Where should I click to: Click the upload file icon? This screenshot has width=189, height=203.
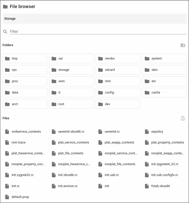tap(183, 118)
